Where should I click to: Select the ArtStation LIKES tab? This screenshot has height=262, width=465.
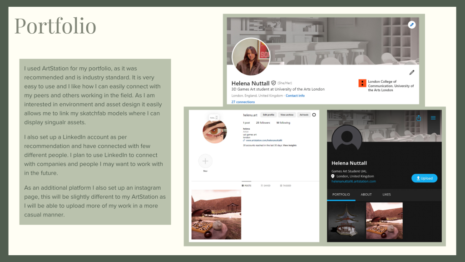(x=386, y=195)
